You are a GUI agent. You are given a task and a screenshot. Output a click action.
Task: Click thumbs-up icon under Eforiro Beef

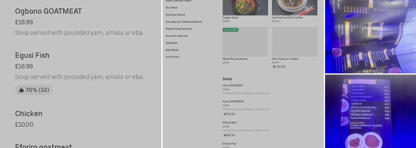point(225,135)
